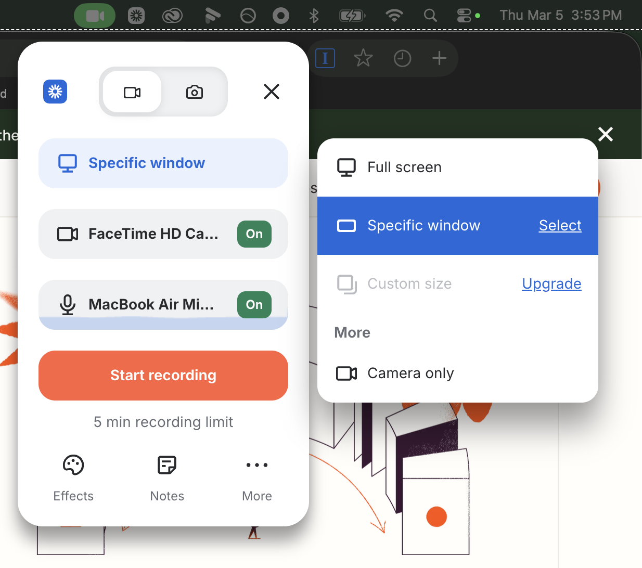Image resolution: width=642 pixels, height=568 pixels.
Task: Open the Specific window source picker
Action: coord(163,163)
